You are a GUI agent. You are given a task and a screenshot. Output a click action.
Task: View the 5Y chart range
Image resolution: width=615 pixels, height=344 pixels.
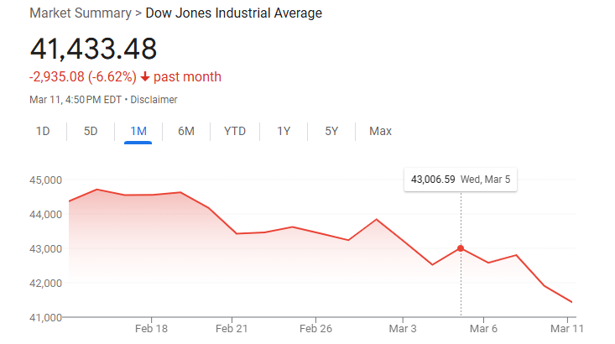pos(331,131)
